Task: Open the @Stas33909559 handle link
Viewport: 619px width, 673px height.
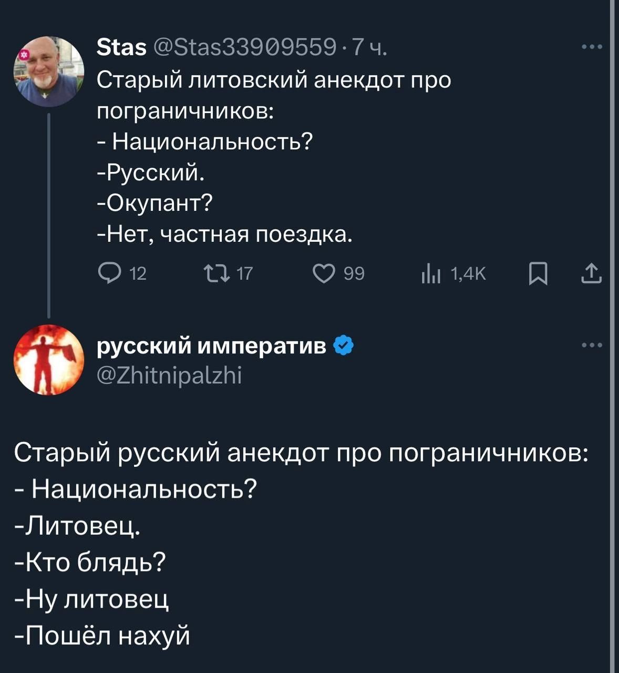Action: (x=244, y=47)
